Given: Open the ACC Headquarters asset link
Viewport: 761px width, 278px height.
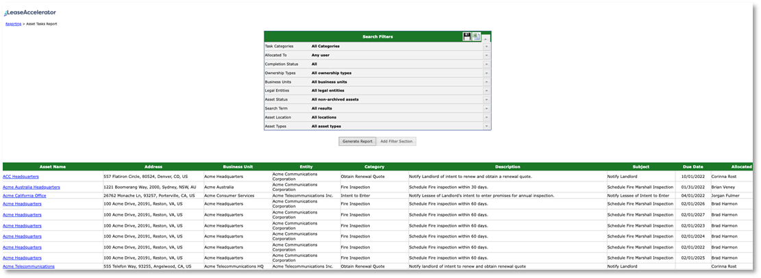Looking at the screenshot, I should click(x=21, y=177).
